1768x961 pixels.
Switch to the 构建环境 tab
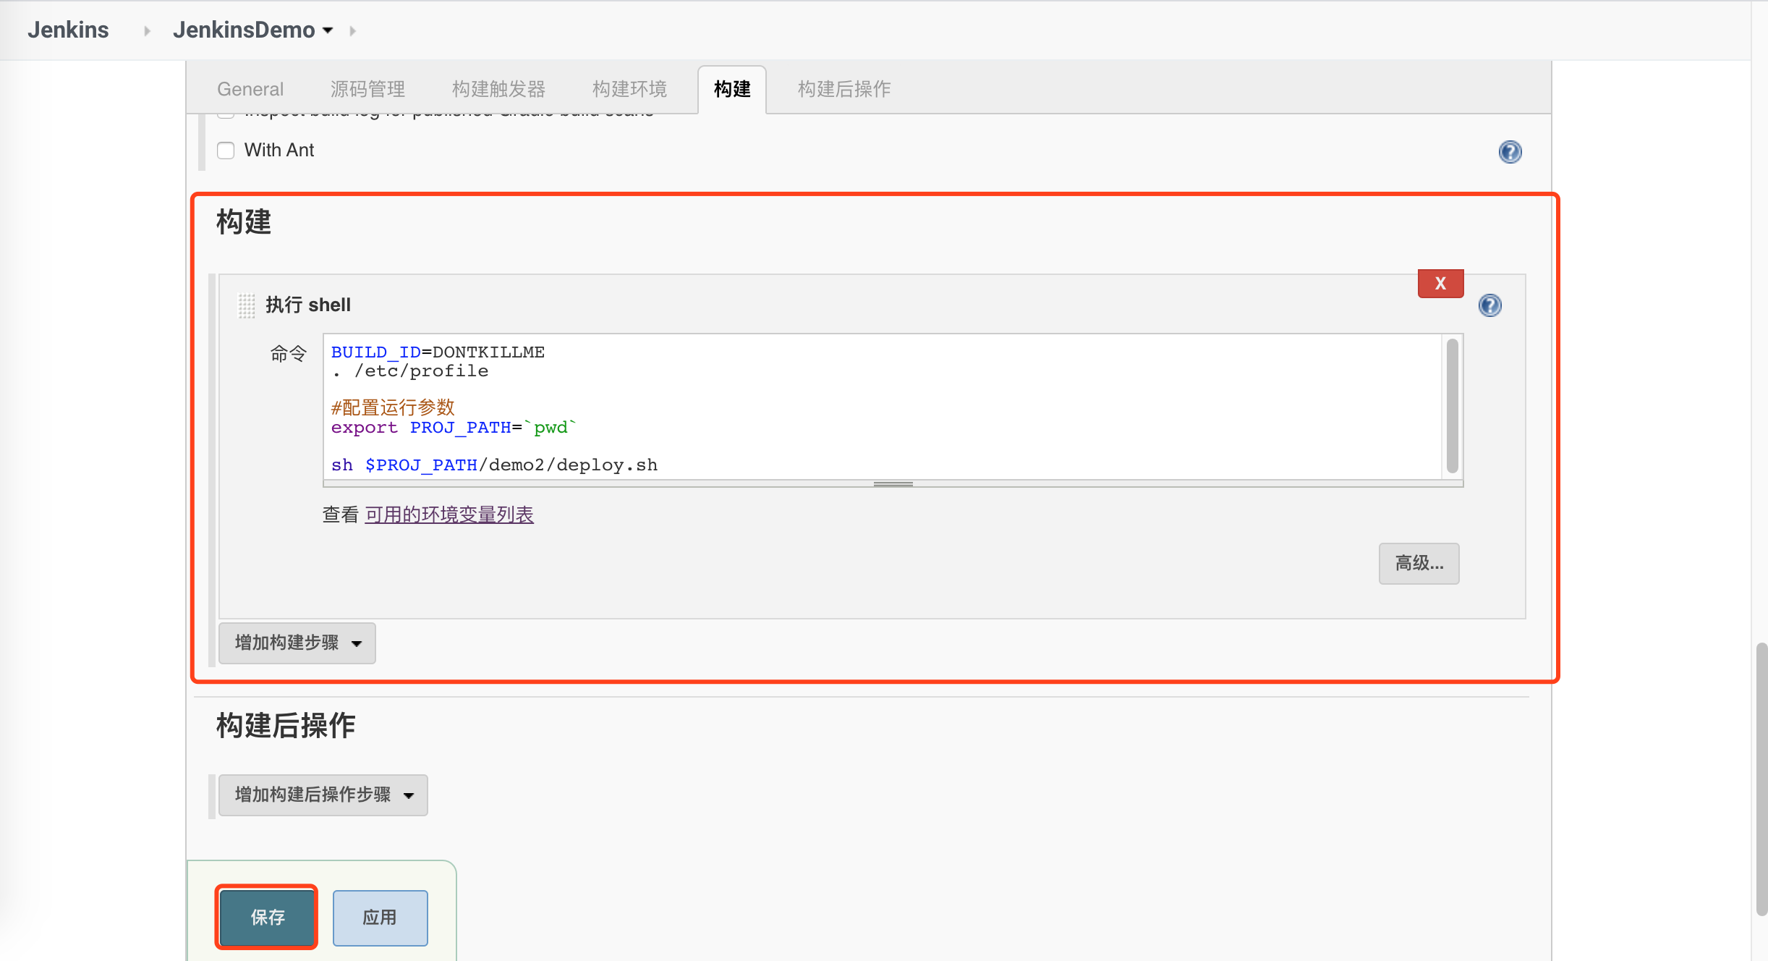[x=629, y=89]
